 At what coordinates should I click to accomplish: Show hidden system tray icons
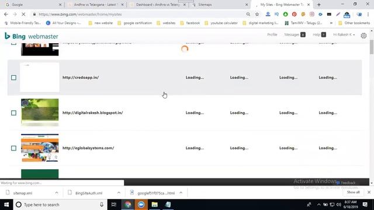(319, 205)
